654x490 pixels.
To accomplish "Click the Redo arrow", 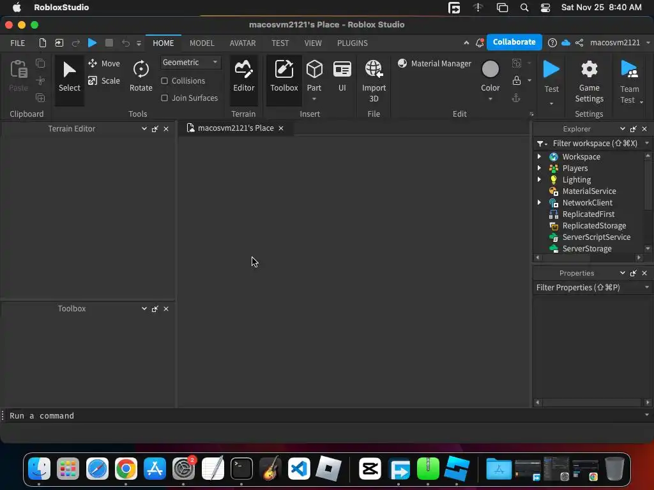I will pos(75,43).
